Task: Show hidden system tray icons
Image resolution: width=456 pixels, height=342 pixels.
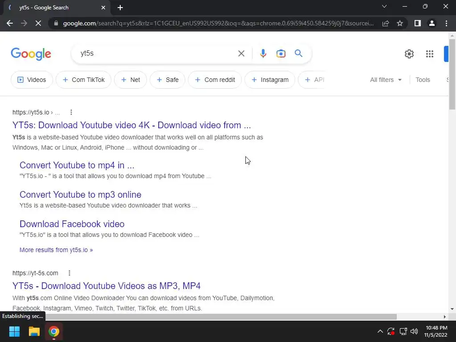Action: (380, 331)
